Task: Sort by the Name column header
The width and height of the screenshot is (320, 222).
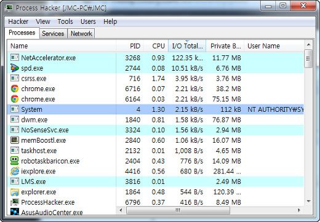Action: [x=62, y=46]
